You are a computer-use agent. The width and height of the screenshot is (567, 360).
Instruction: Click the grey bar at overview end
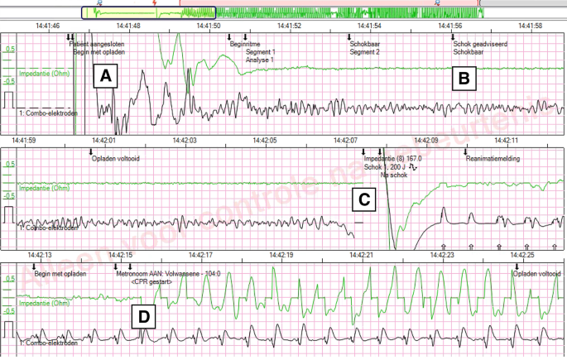[523, 2]
